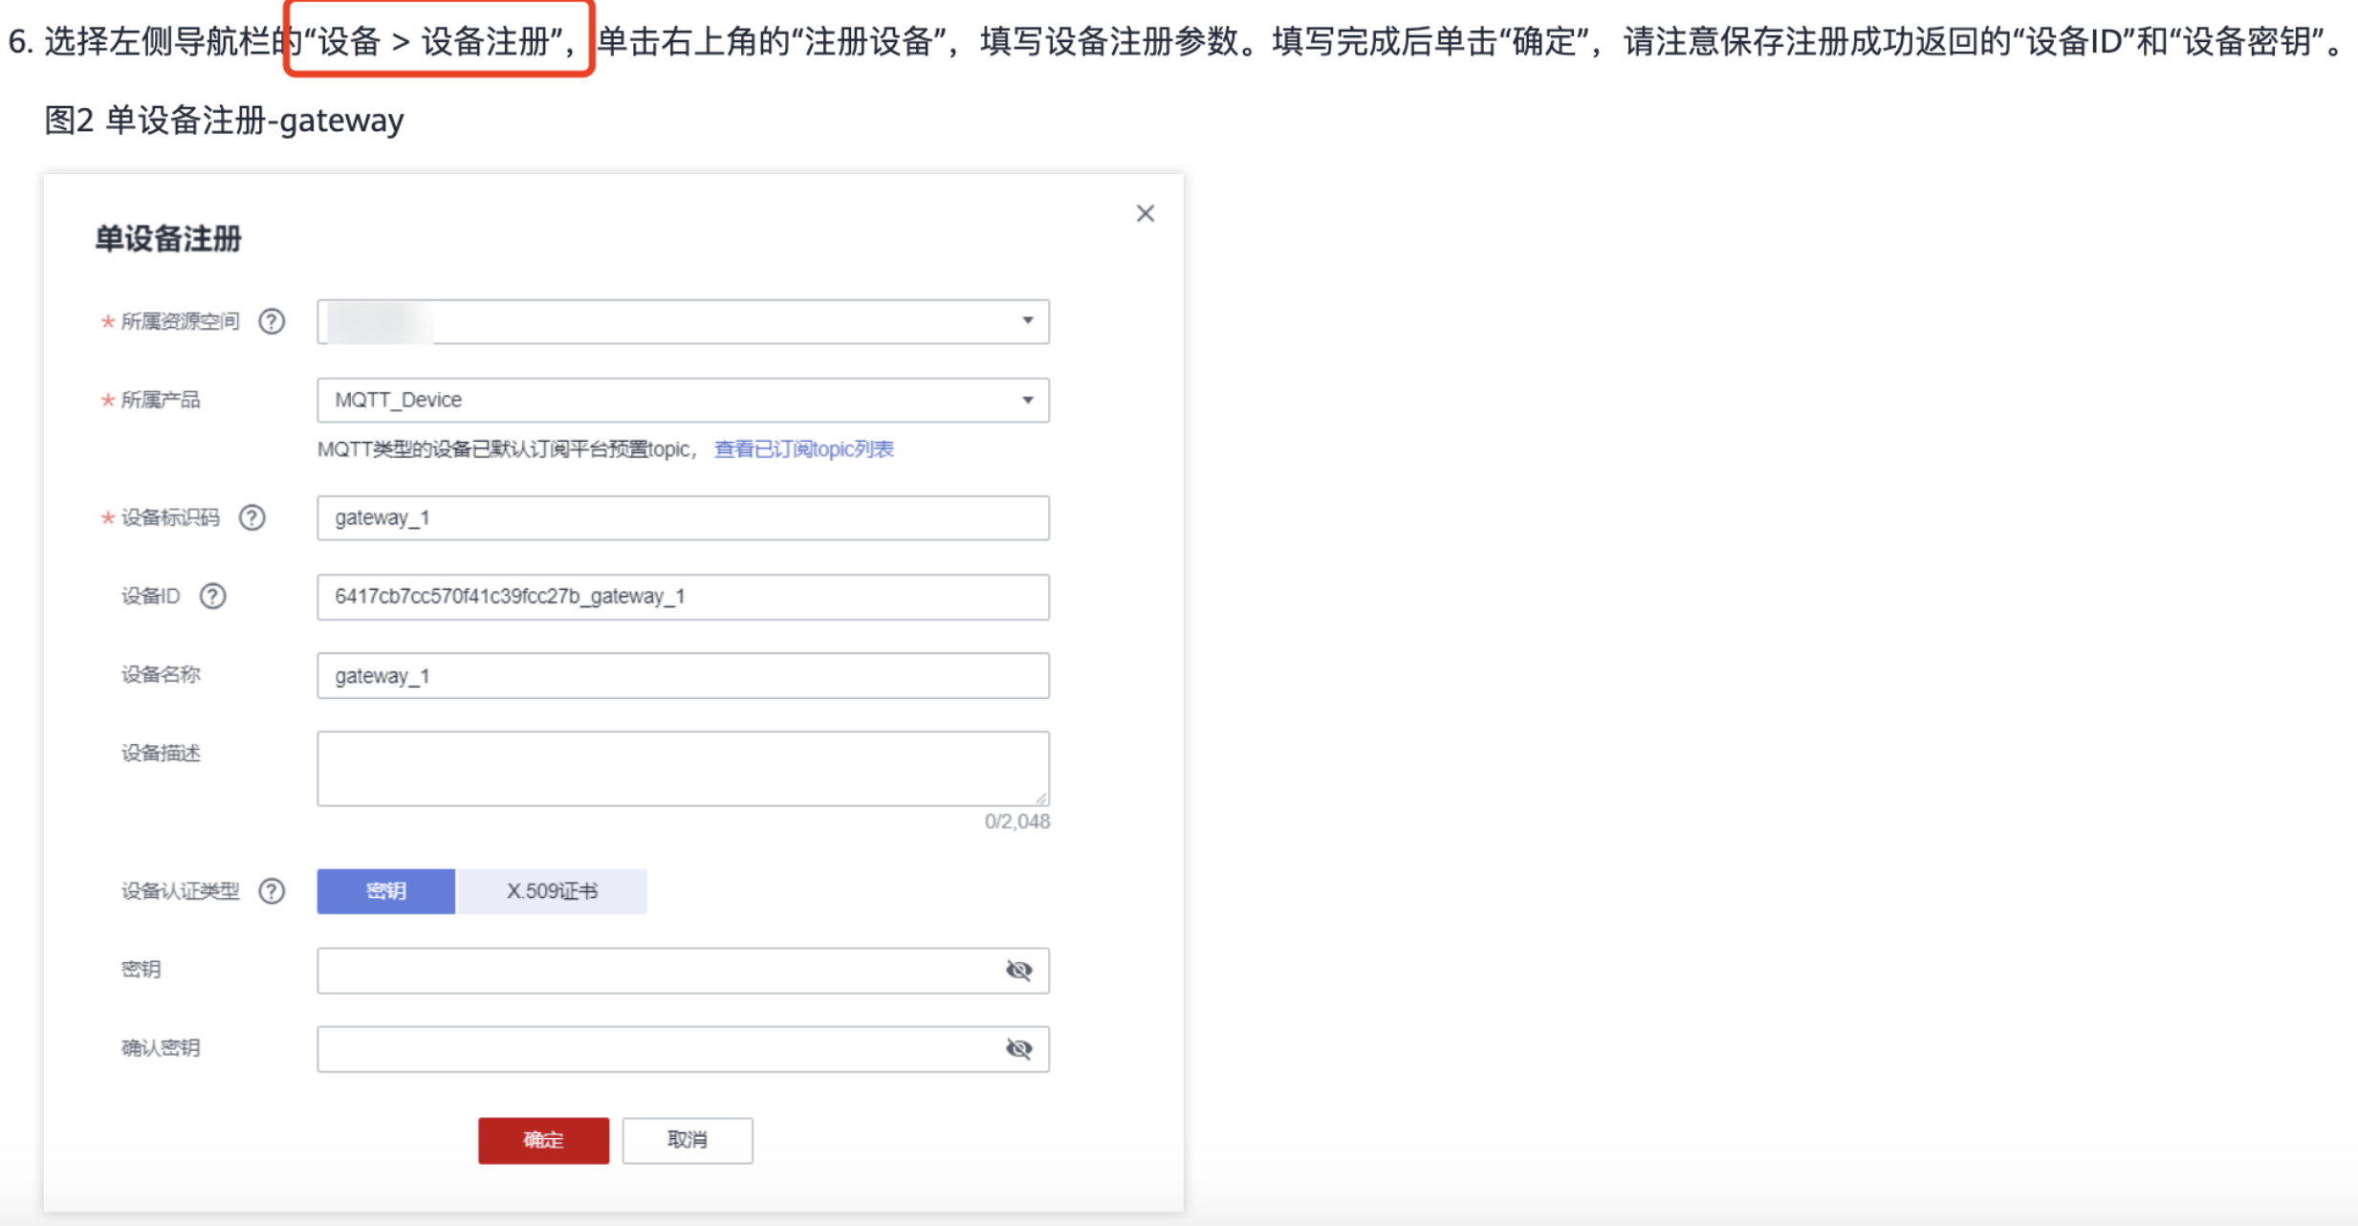2358x1226 pixels.
Task: Click the 设备ID input field
Action: [x=683, y=597]
